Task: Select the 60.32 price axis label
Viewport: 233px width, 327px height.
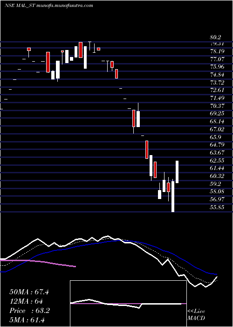Action: tap(218, 176)
